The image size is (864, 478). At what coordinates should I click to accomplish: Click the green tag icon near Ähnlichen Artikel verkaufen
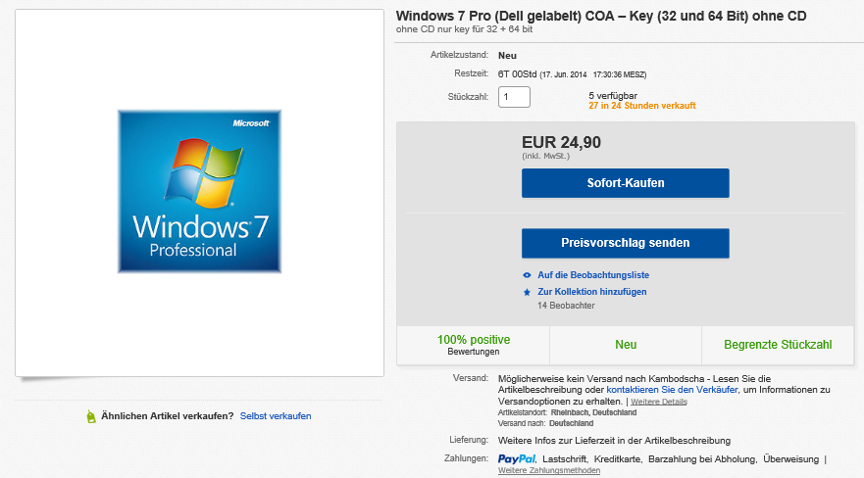[x=92, y=416]
